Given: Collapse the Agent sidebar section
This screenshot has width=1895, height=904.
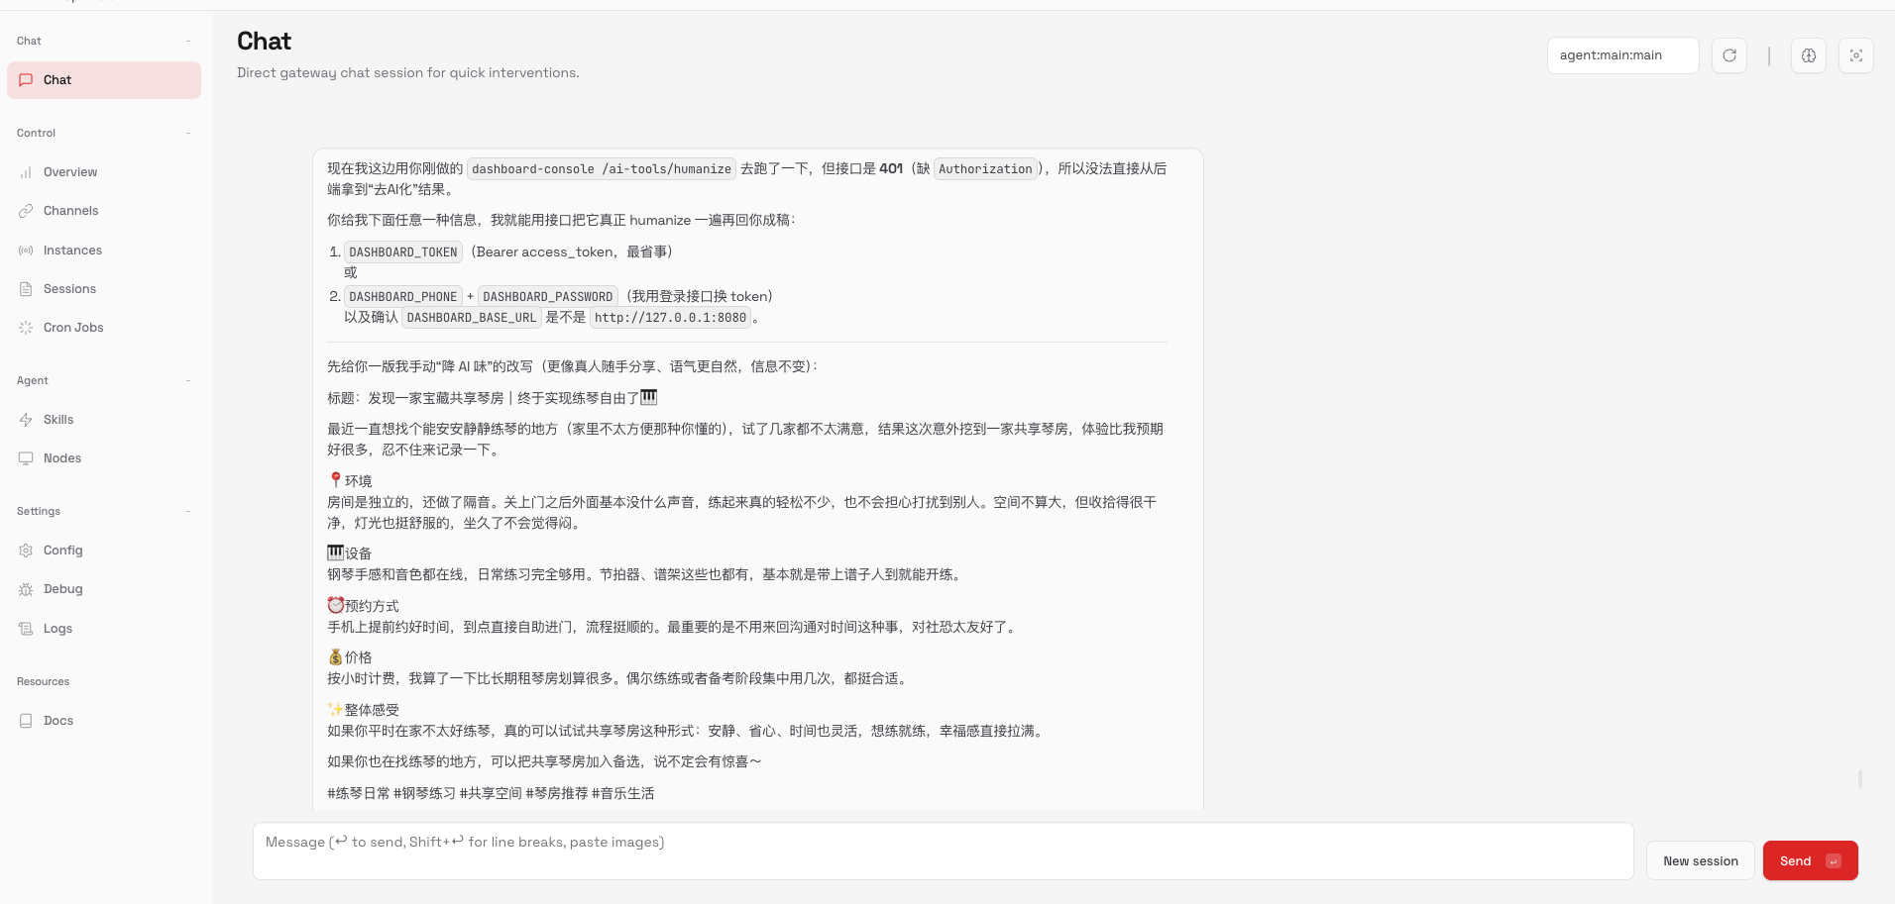Looking at the screenshot, I should pos(187,380).
